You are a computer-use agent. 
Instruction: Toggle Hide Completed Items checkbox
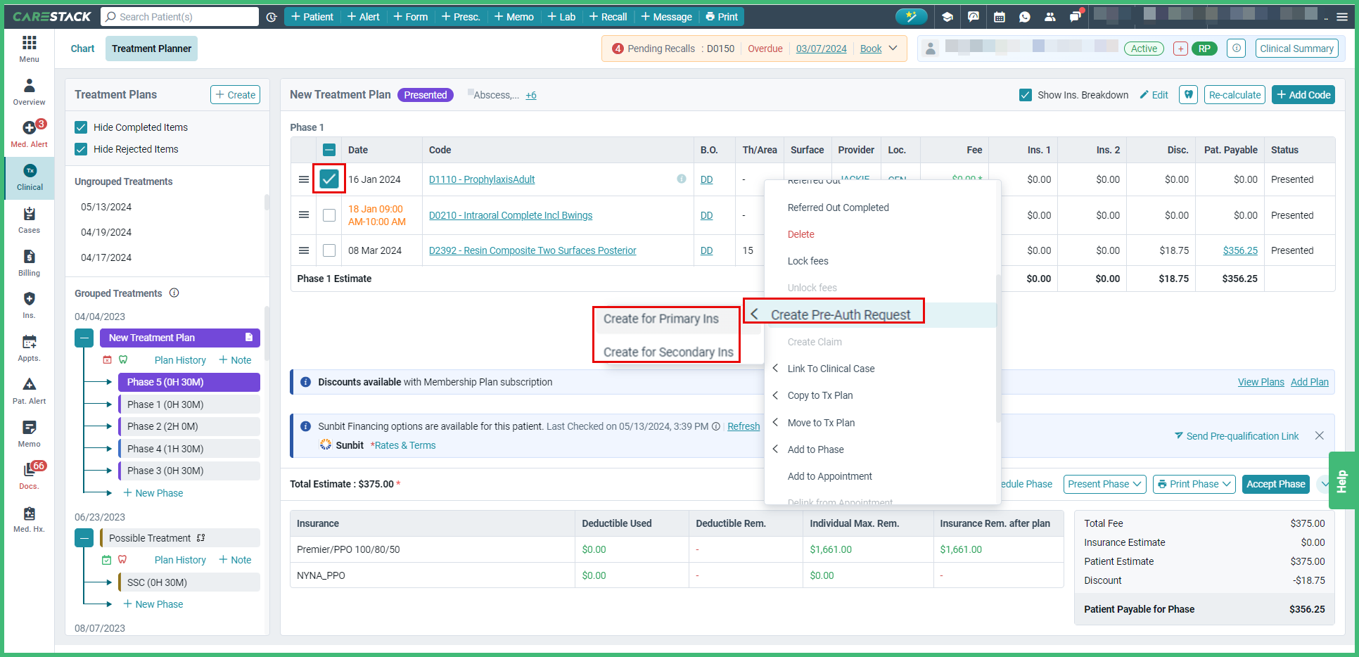pyautogui.click(x=81, y=127)
